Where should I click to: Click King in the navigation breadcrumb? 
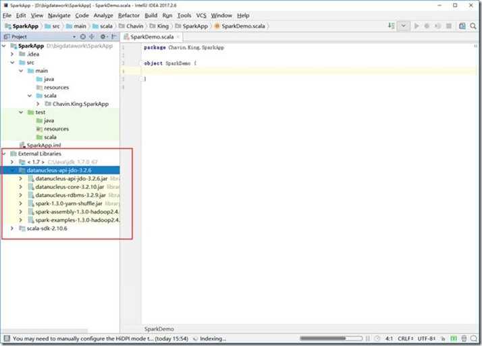tap(159, 26)
